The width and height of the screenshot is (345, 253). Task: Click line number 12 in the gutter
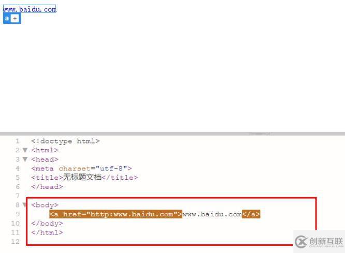pos(16,242)
